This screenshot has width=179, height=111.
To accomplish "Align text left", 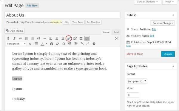I will click(51, 38).
